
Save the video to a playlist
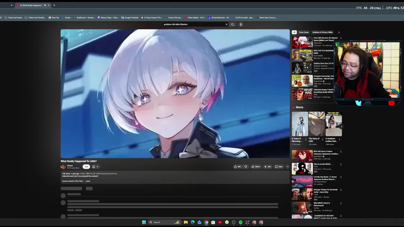tap(279, 167)
